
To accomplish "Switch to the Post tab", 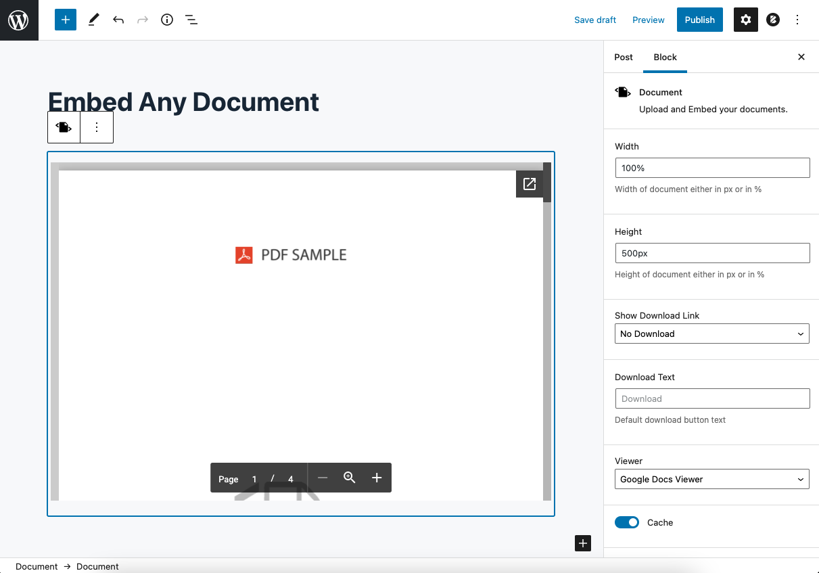I will coord(624,57).
